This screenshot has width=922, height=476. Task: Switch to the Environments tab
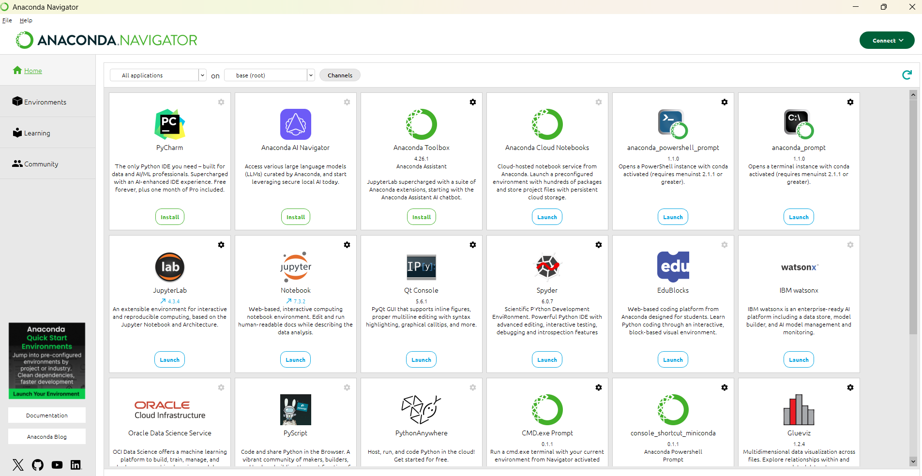point(47,102)
